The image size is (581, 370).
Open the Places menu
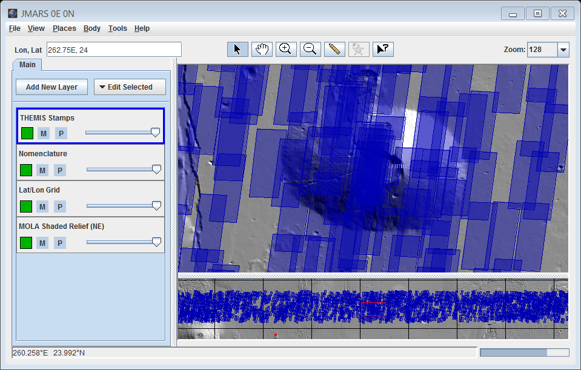pos(64,28)
